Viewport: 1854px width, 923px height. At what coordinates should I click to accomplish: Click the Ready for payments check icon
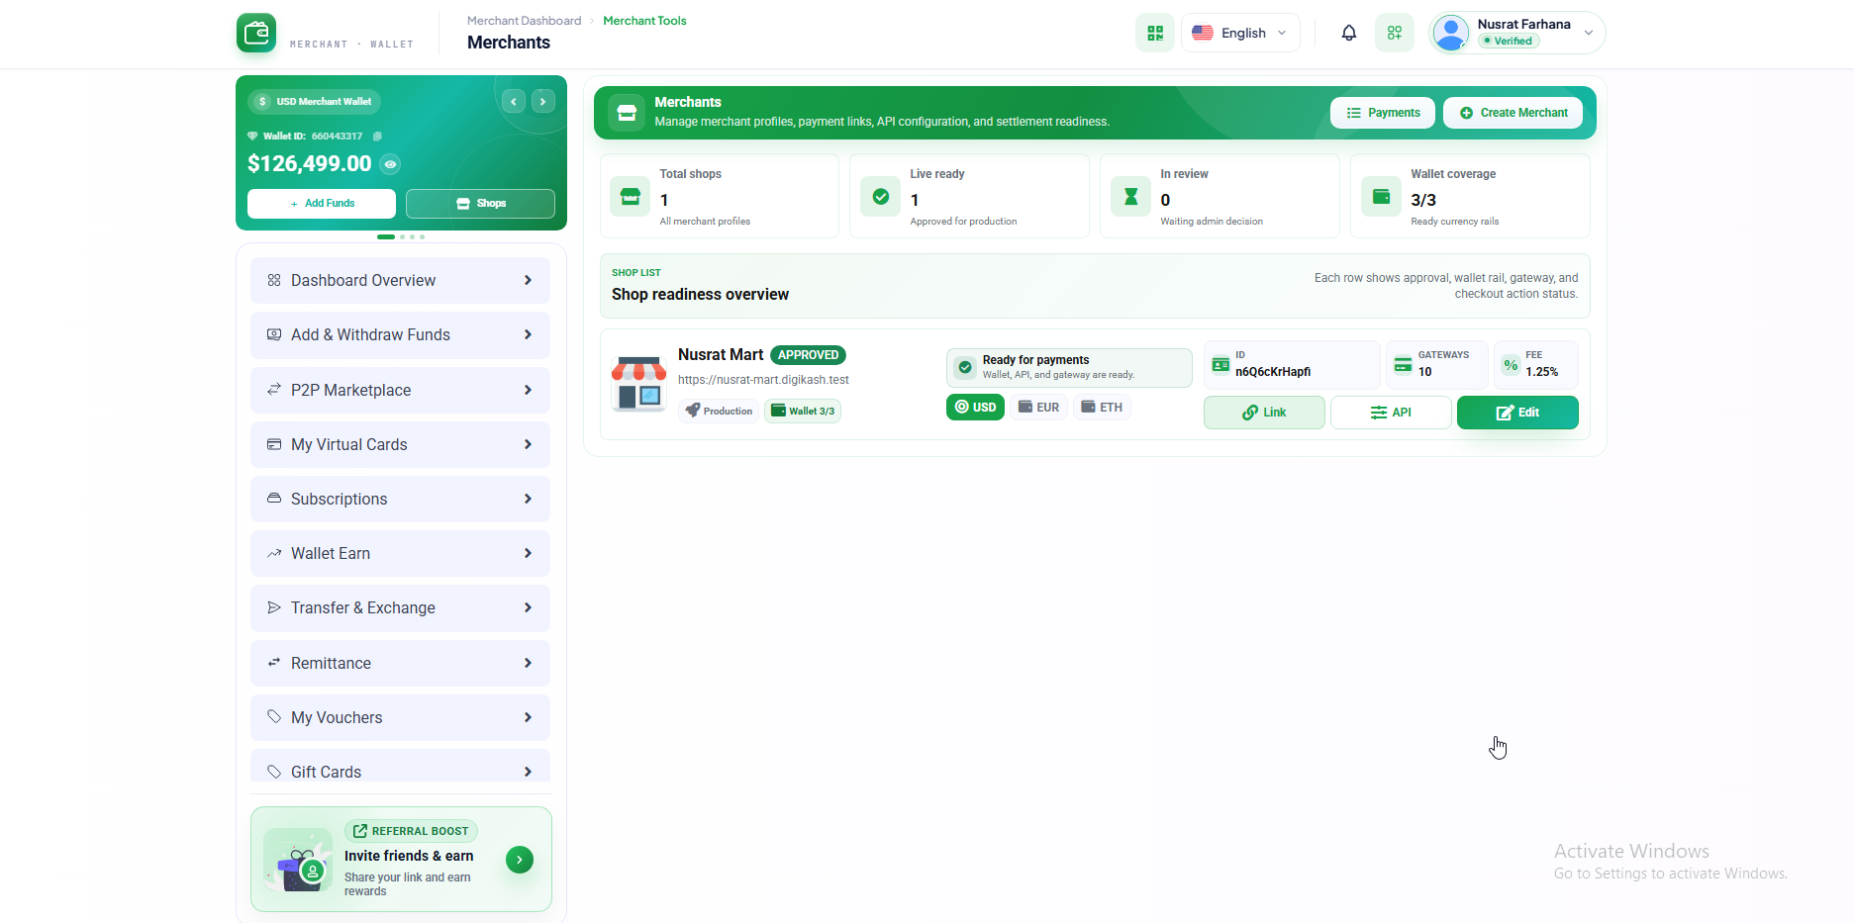click(965, 367)
